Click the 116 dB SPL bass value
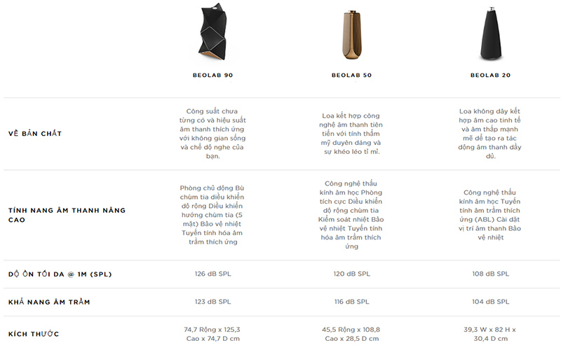Image resolution: width=561 pixels, height=350 pixels. [x=351, y=302]
